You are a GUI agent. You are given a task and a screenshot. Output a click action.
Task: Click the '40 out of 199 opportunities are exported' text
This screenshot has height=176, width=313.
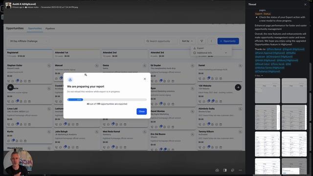coord(107,104)
